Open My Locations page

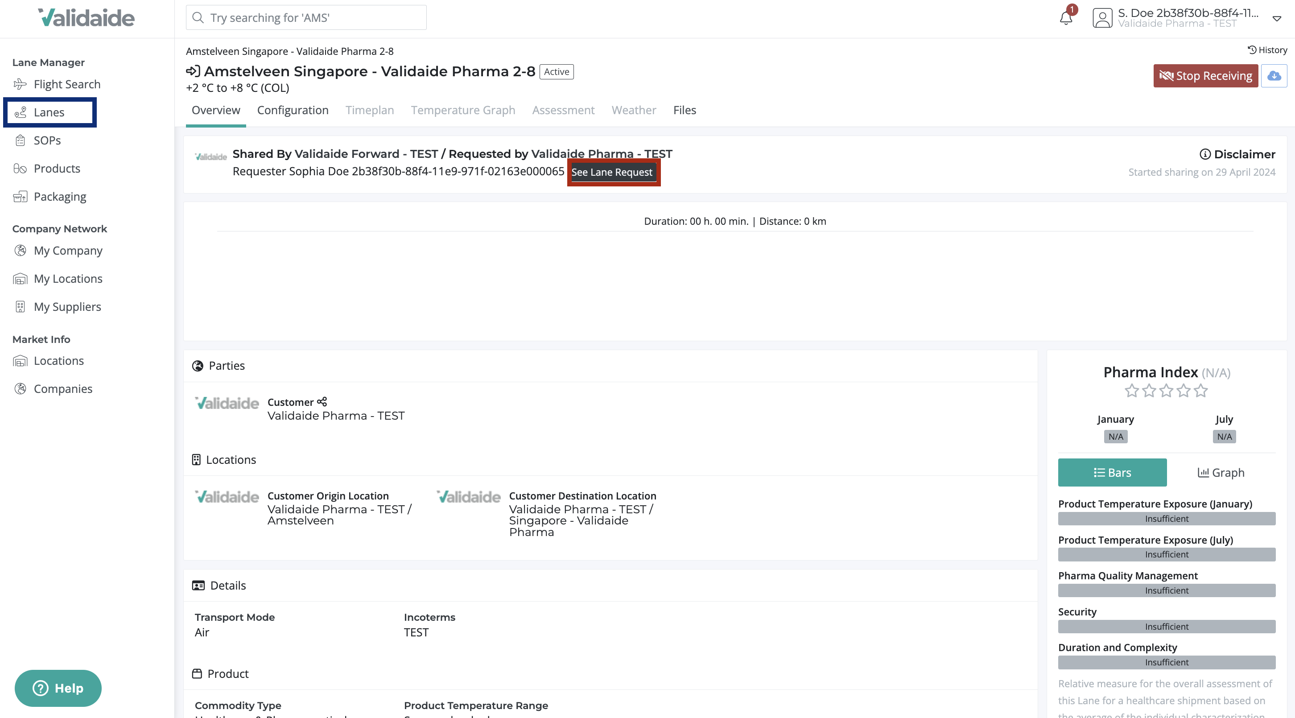coord(68,279)
